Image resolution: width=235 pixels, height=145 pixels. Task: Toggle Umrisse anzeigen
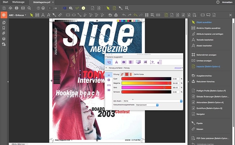tap(204, 60)
